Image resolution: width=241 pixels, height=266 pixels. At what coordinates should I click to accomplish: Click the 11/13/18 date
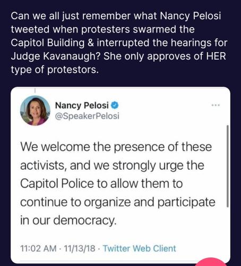coord(80,248)
